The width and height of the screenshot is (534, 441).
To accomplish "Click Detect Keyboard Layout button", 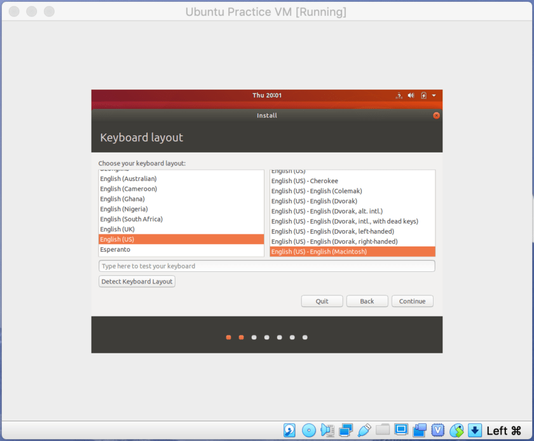I will [137, 282].
